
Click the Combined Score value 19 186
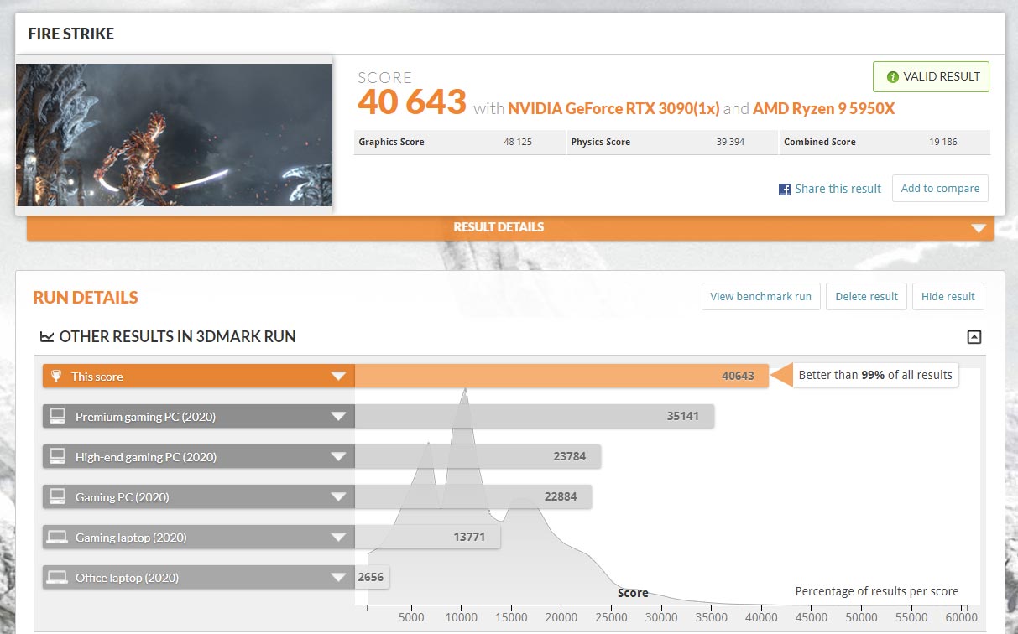943,142
